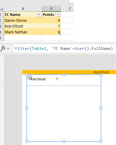This screenshot has height=145, width=116.
Task: Select column A header
Action: 23,9
